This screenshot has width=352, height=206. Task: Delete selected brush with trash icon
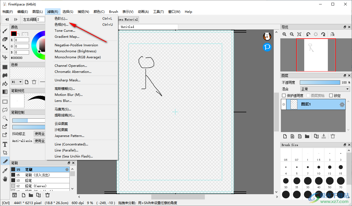coord(48,195)
